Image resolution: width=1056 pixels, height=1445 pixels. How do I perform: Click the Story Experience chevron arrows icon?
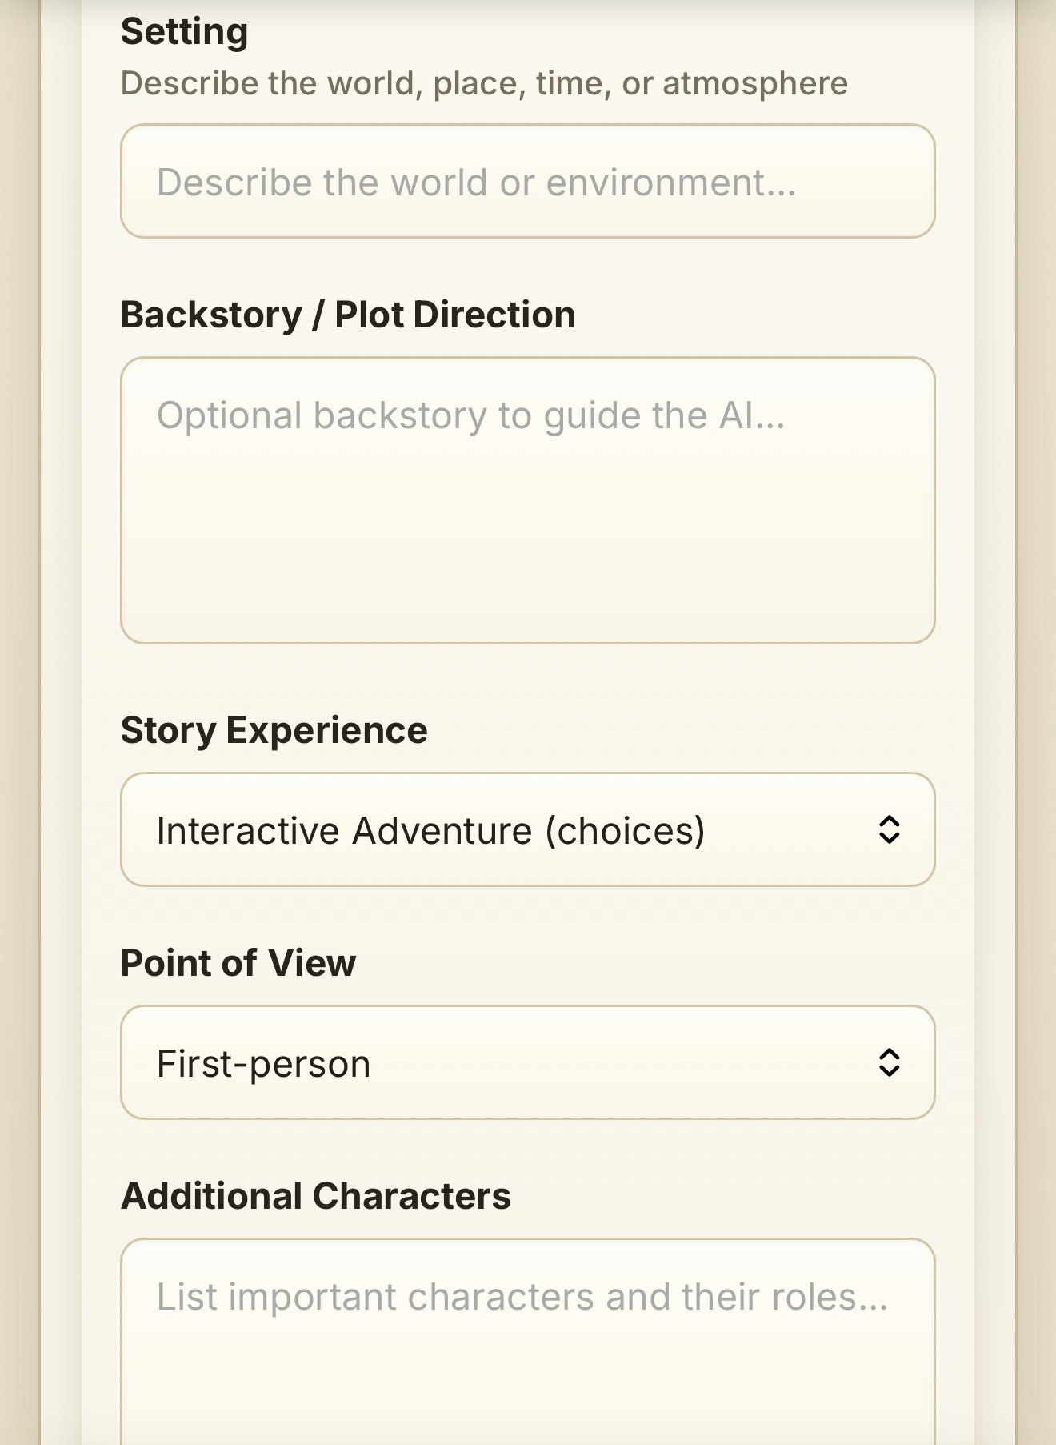pos(889,829)
